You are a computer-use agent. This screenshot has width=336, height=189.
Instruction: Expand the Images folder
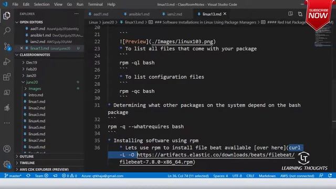(x=35, y=89)
